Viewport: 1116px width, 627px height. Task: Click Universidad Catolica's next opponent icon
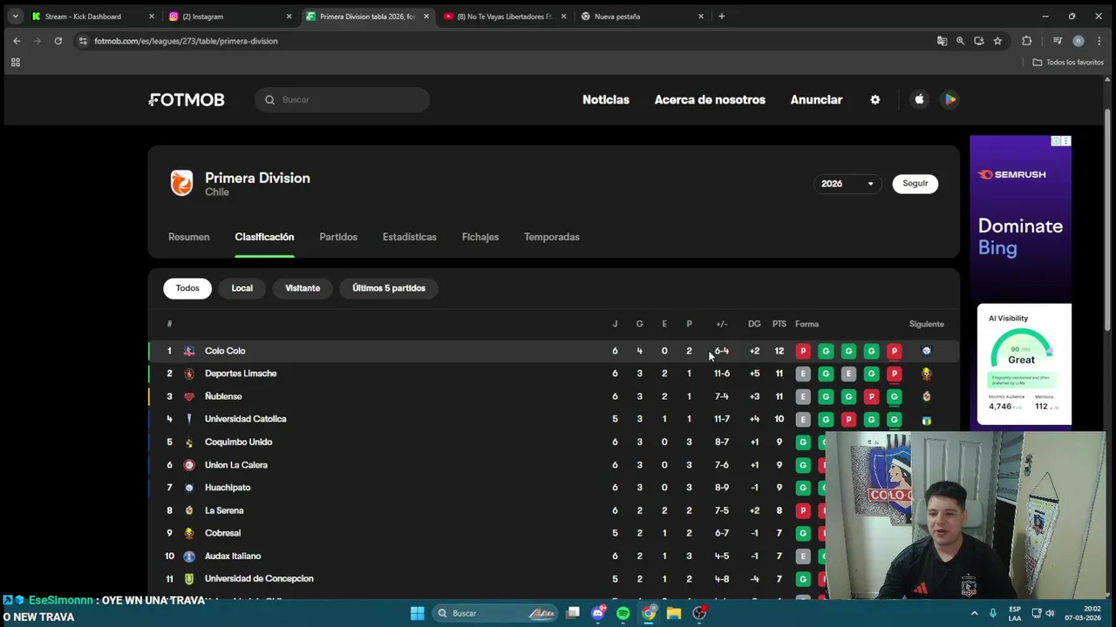927,420
